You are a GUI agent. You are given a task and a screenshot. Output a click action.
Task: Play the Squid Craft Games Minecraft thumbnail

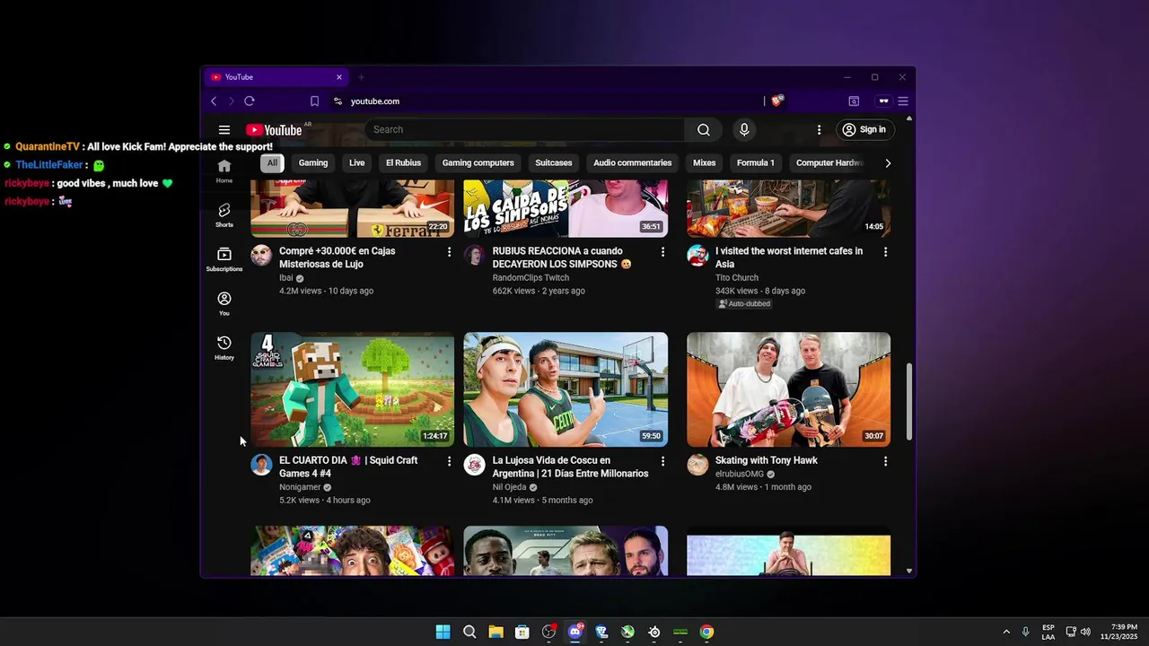tap(353, 389)
